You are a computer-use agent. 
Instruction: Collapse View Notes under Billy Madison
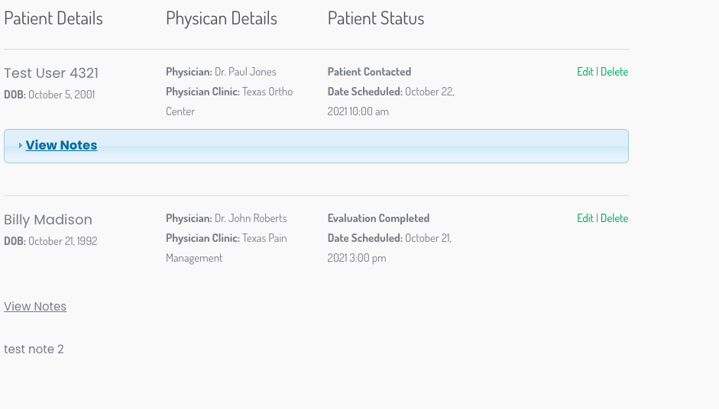pos(35,307)
